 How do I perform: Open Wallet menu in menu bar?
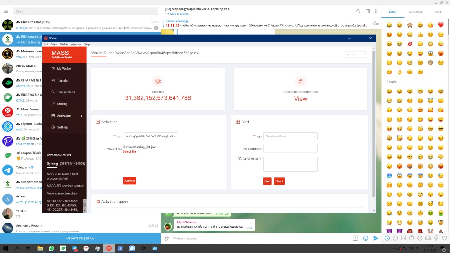tap(64, 44)
